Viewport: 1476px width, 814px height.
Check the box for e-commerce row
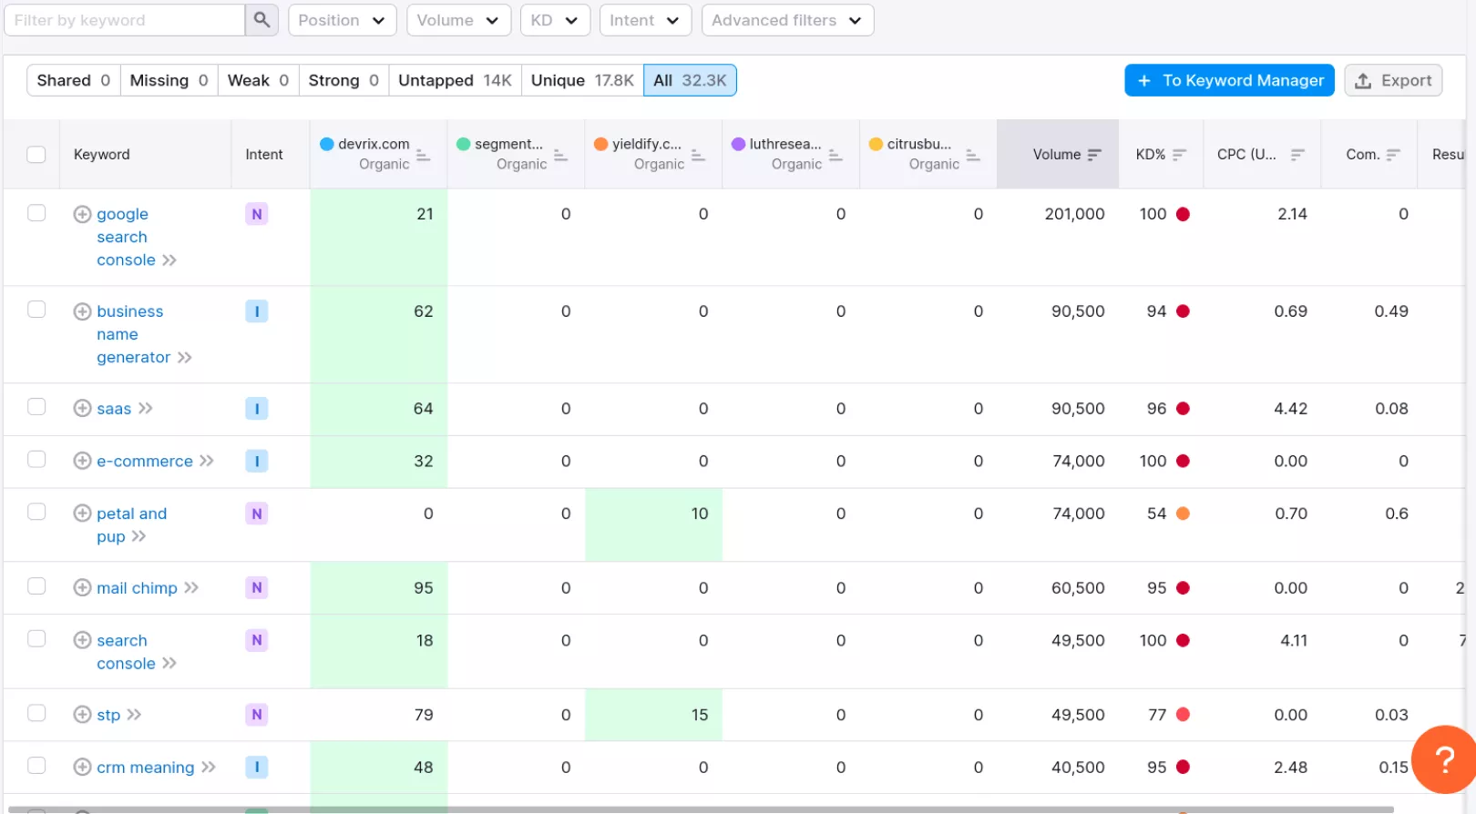click(36, 460)
